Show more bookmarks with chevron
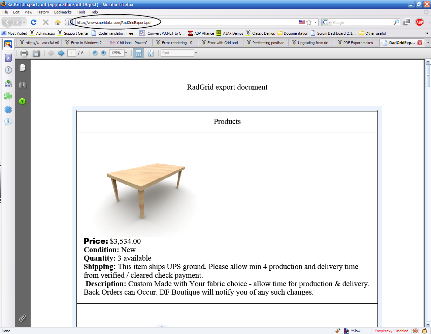The width and height of the screenshot is (431, 334). tap(427, 33)
